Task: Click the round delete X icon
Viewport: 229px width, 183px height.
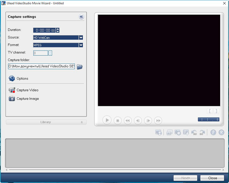Action: point(221,133)
